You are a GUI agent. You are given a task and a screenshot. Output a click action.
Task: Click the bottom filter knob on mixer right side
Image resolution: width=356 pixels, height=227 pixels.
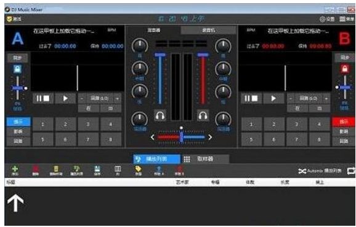tap(223, 119)
